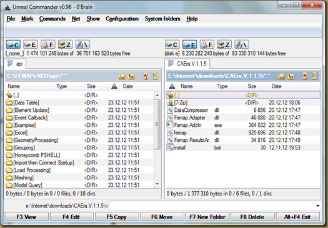Viewport: 328px width, 228px height.
Task: Open the Show menu
Action: 93,19
